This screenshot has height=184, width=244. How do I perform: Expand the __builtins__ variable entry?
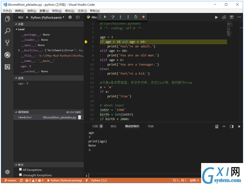pyautogui.click(x=19, y=50)
